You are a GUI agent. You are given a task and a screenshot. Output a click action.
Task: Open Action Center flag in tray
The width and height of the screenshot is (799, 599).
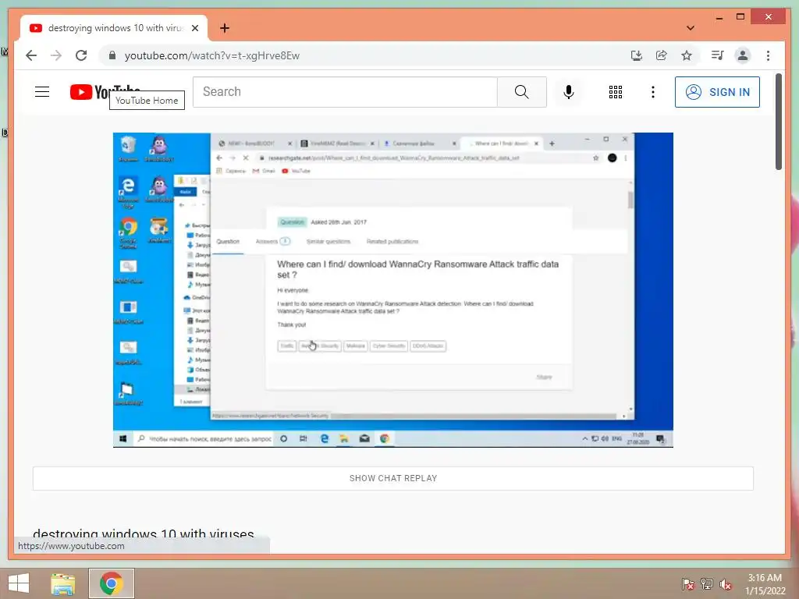[x=687, y=583]
